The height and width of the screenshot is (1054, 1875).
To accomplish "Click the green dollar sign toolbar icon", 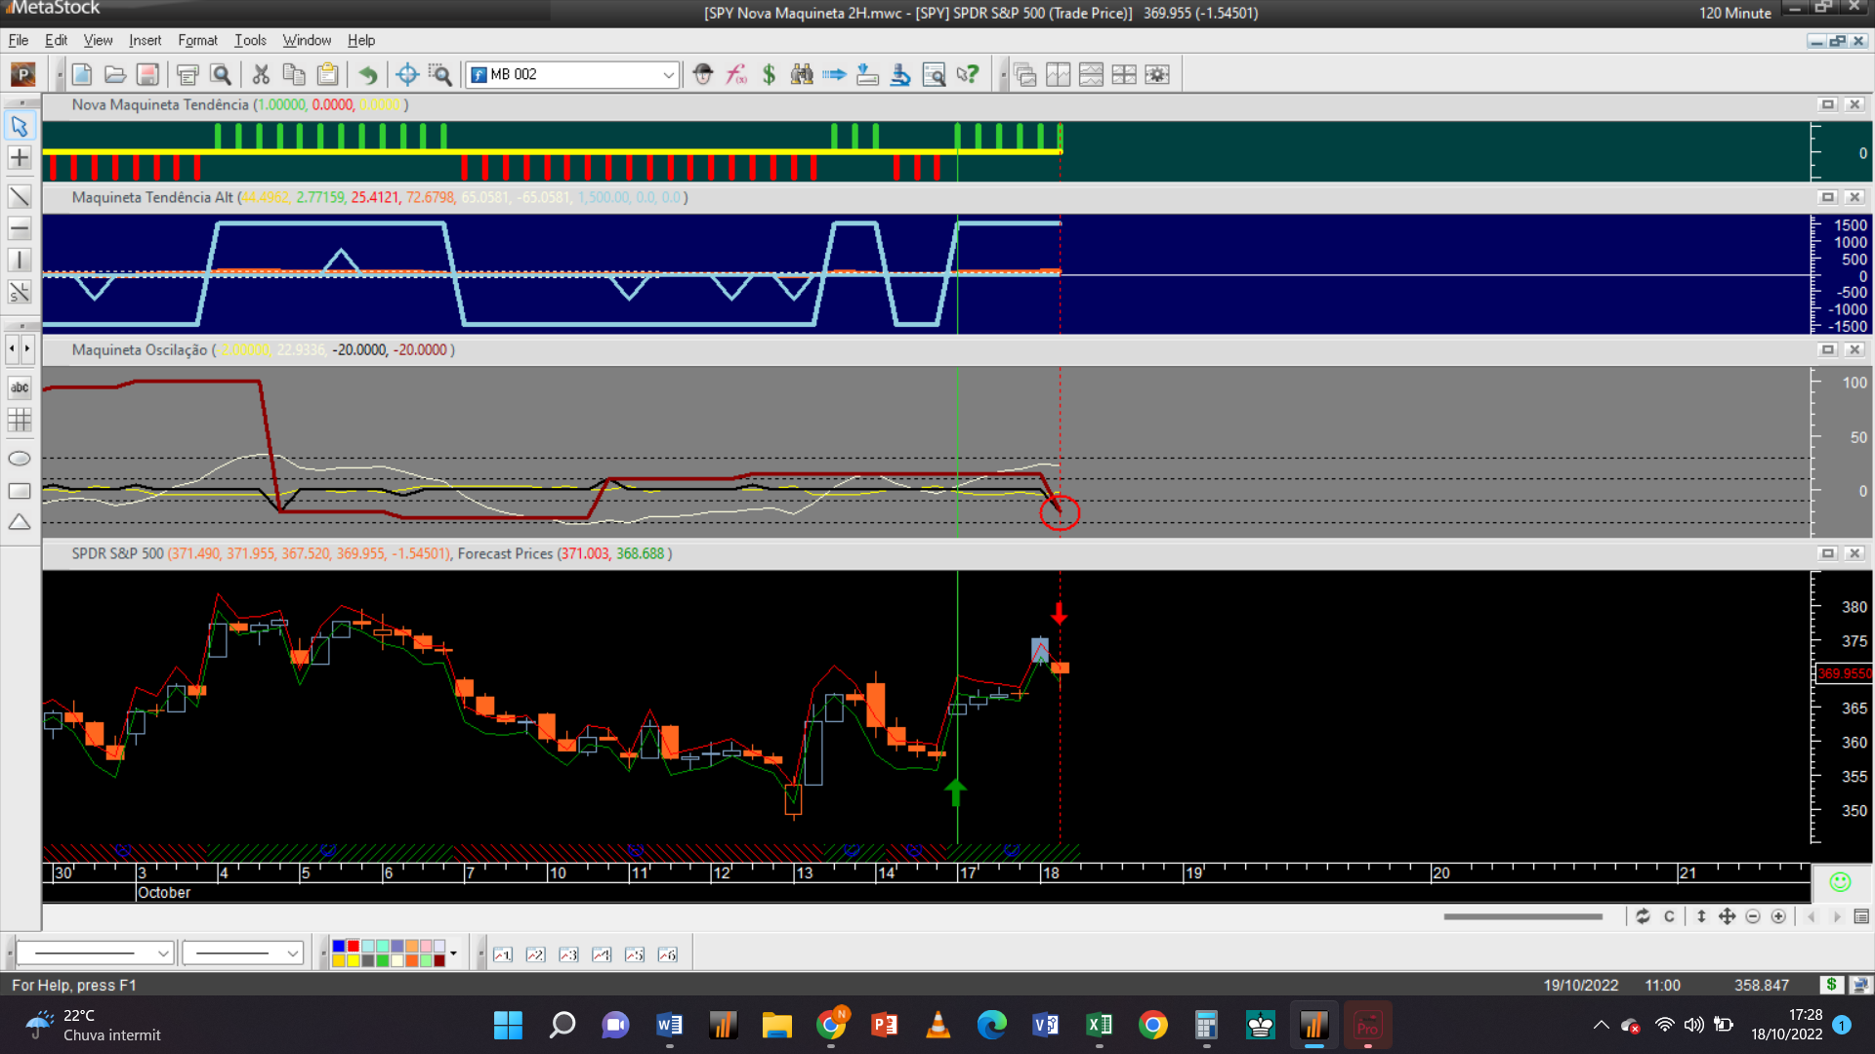I will coord(769,74).
